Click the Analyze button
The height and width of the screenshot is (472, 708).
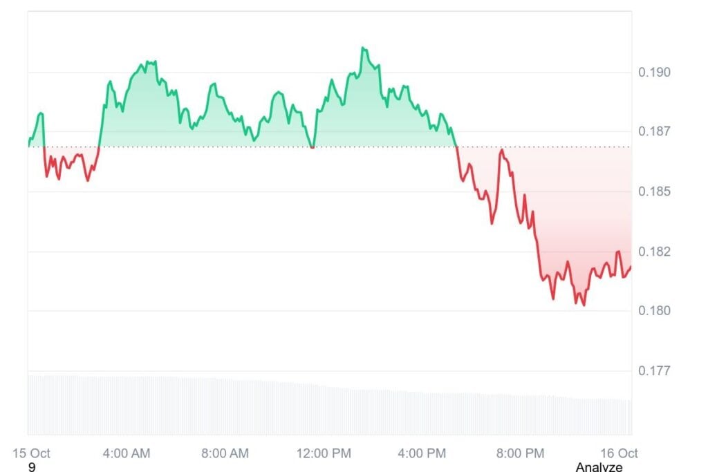pyautogui.click(x=599, y=467)
